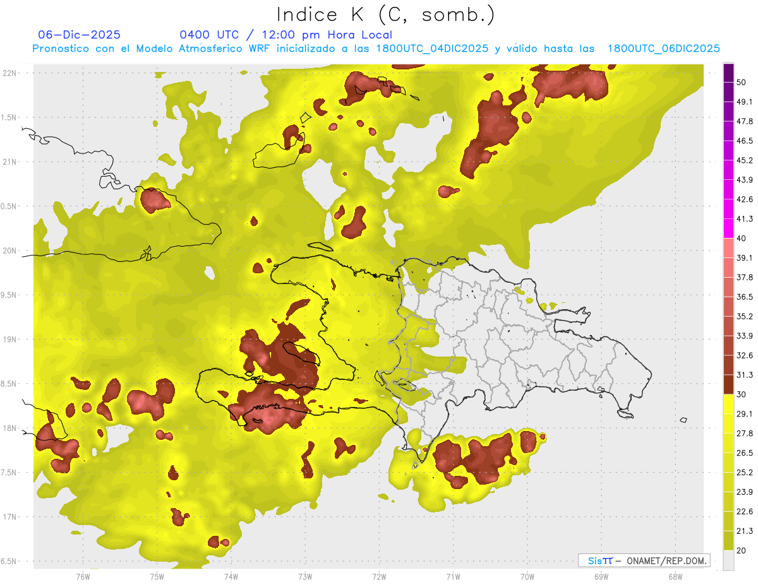Click the colorbar value '40'
Viewport: 758px width, 585px height.
(742, 239)
